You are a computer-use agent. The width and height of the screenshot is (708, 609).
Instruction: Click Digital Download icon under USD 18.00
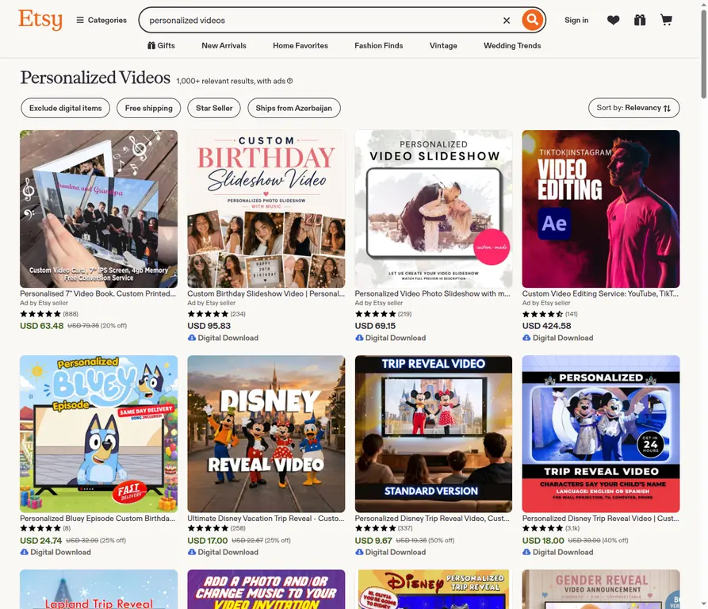(527, 552)
